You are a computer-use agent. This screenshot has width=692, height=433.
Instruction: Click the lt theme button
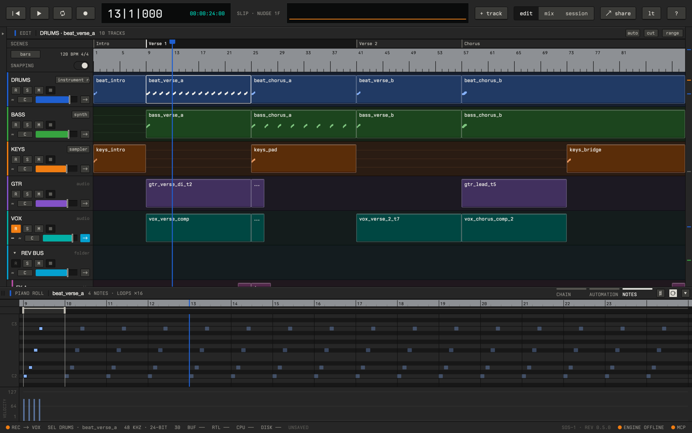tap(651, 13)
